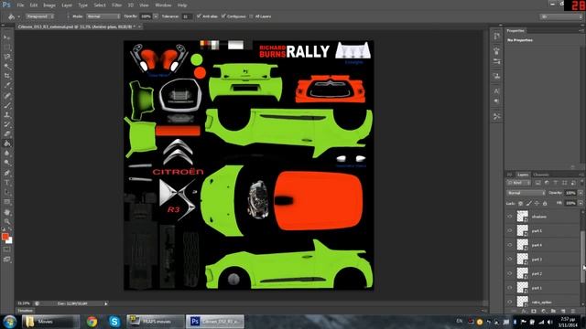The width and height of the screenshot is (586, 329).
Task: Select the Horizontal Type tool
Action: click(6, 183)
